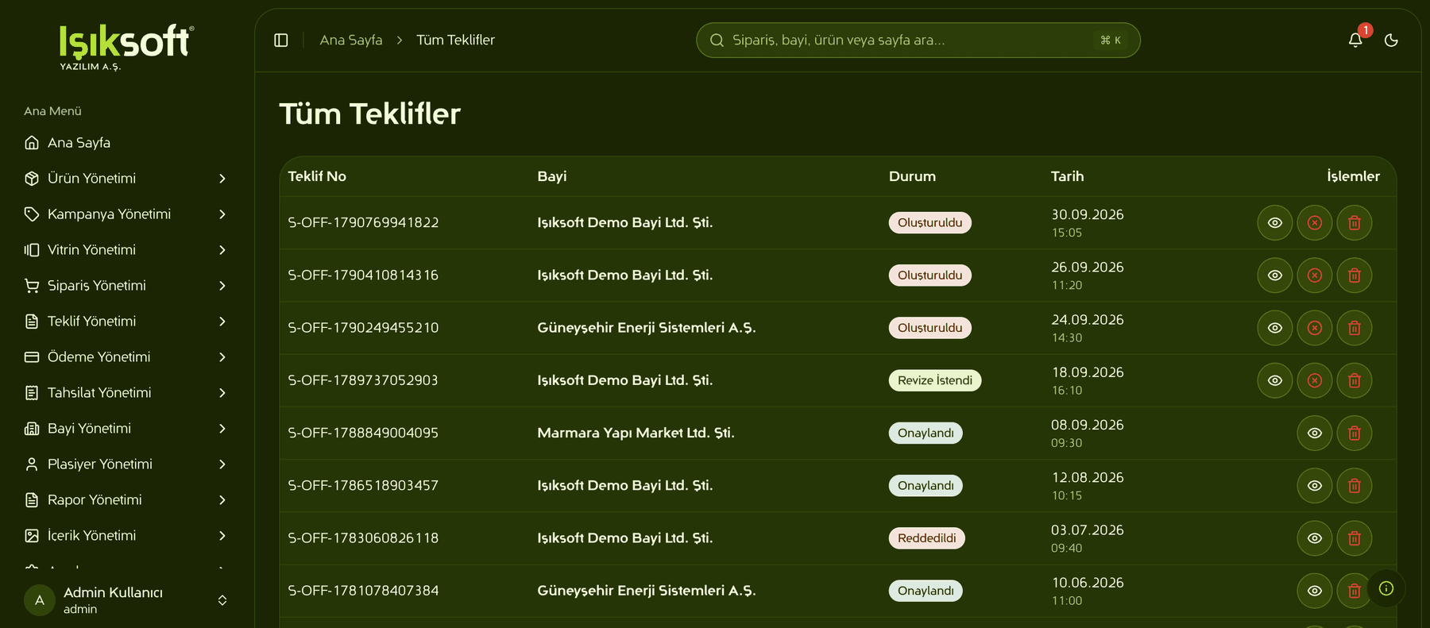1430x628 pixels.
Task: Expand Teklif Yönetimi menu
Action: 127,321
